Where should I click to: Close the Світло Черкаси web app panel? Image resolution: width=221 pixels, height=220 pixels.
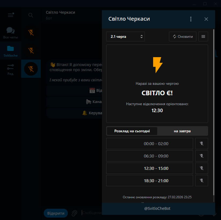[206, 19]
